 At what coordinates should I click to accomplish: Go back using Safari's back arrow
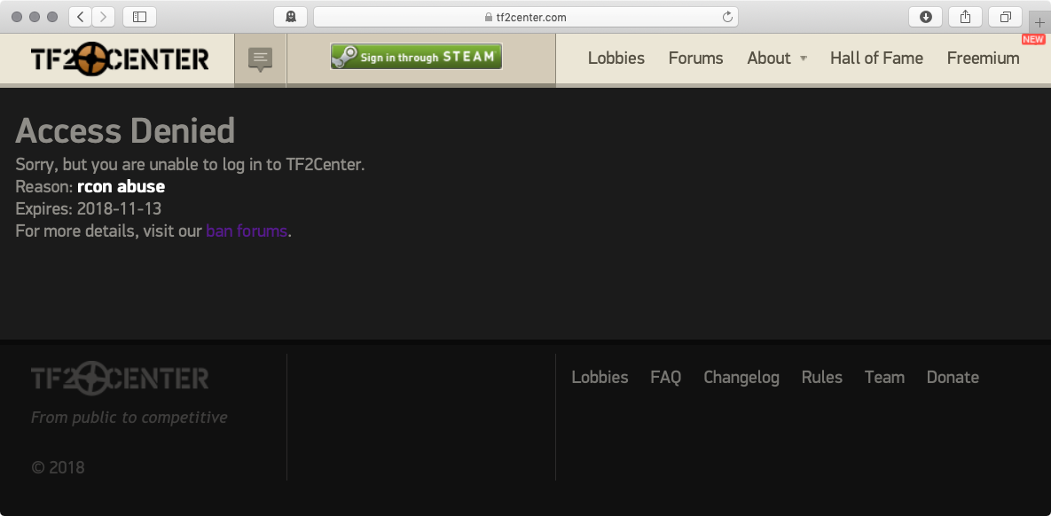(81, 17)
